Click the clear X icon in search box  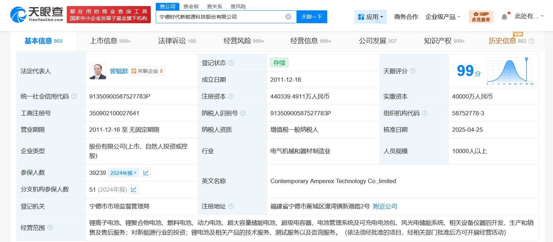pos(288,16)
